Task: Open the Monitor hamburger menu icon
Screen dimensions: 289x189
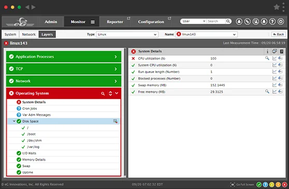Action: click(93, 22)
